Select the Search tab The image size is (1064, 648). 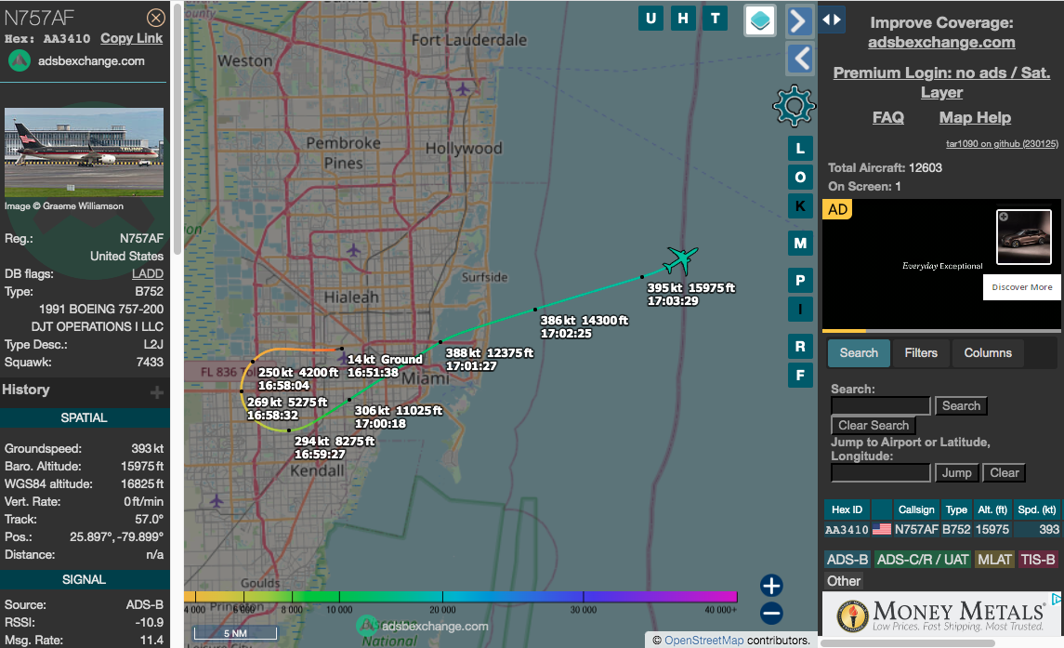point(859,353)
